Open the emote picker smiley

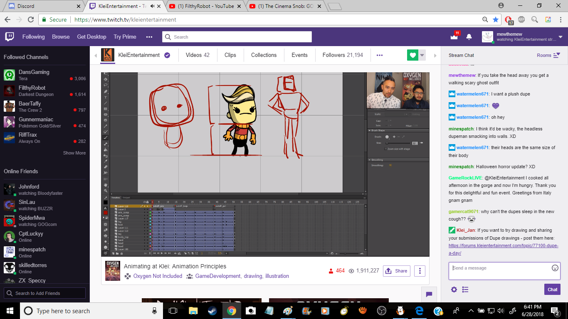coord(555,268)
